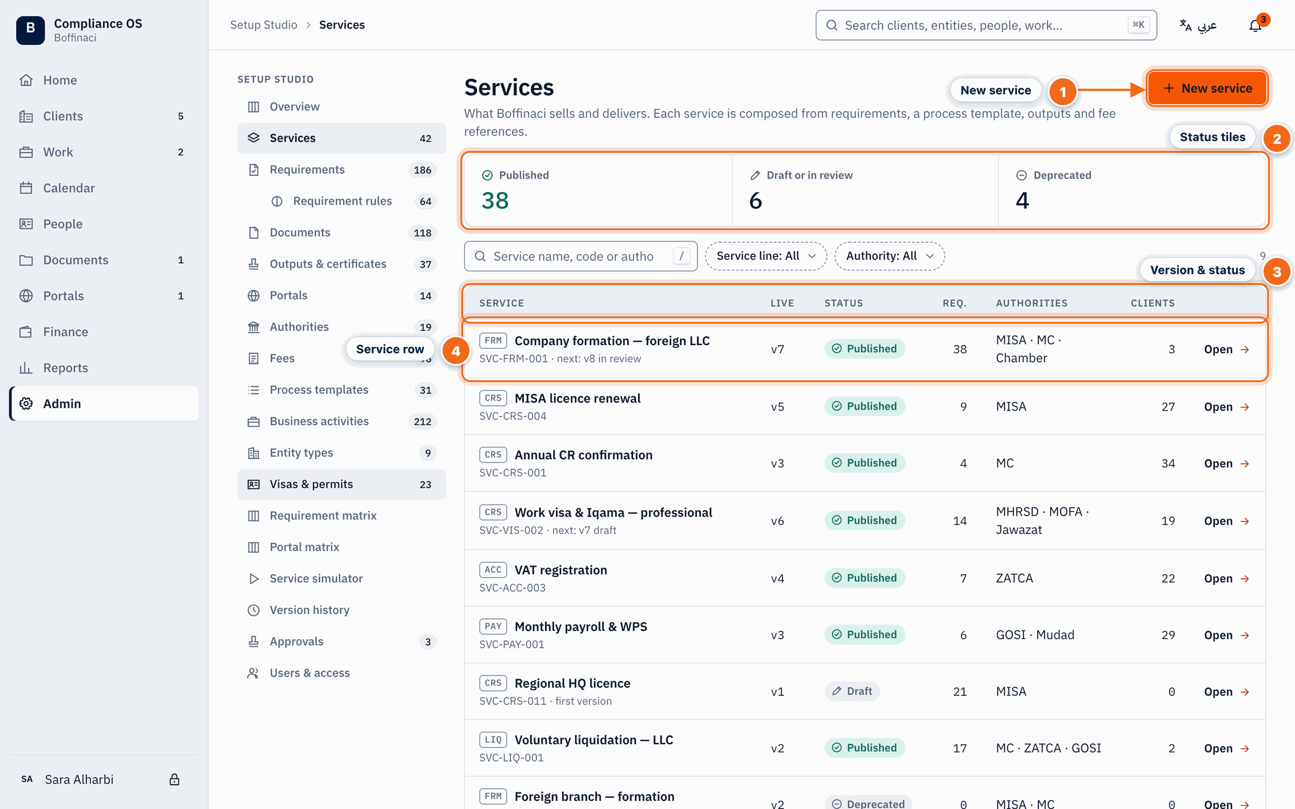This screenshot has height=809, width=1295.
Task: Open Portals in main sidebar
Action: [104, 296]
